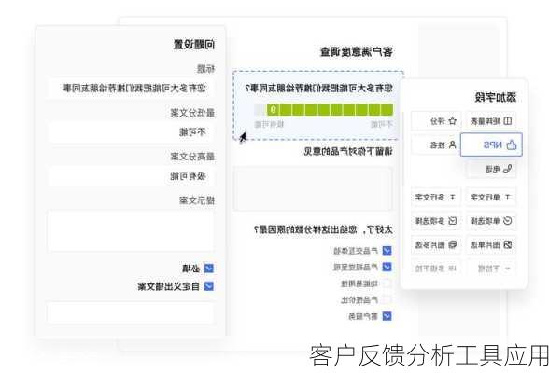
Task: Click the 最低分文案 settings label
Action: (x=192, y=113)
